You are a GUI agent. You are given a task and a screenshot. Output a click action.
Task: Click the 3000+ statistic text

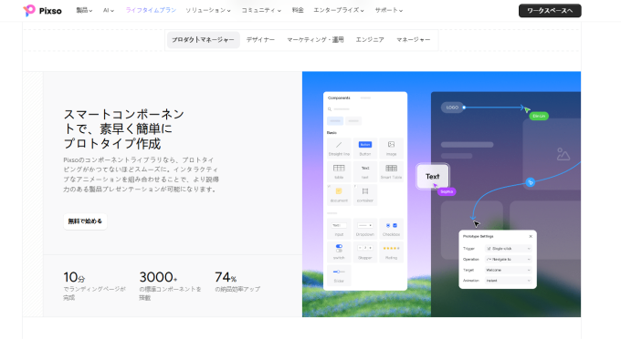(158, 277)
